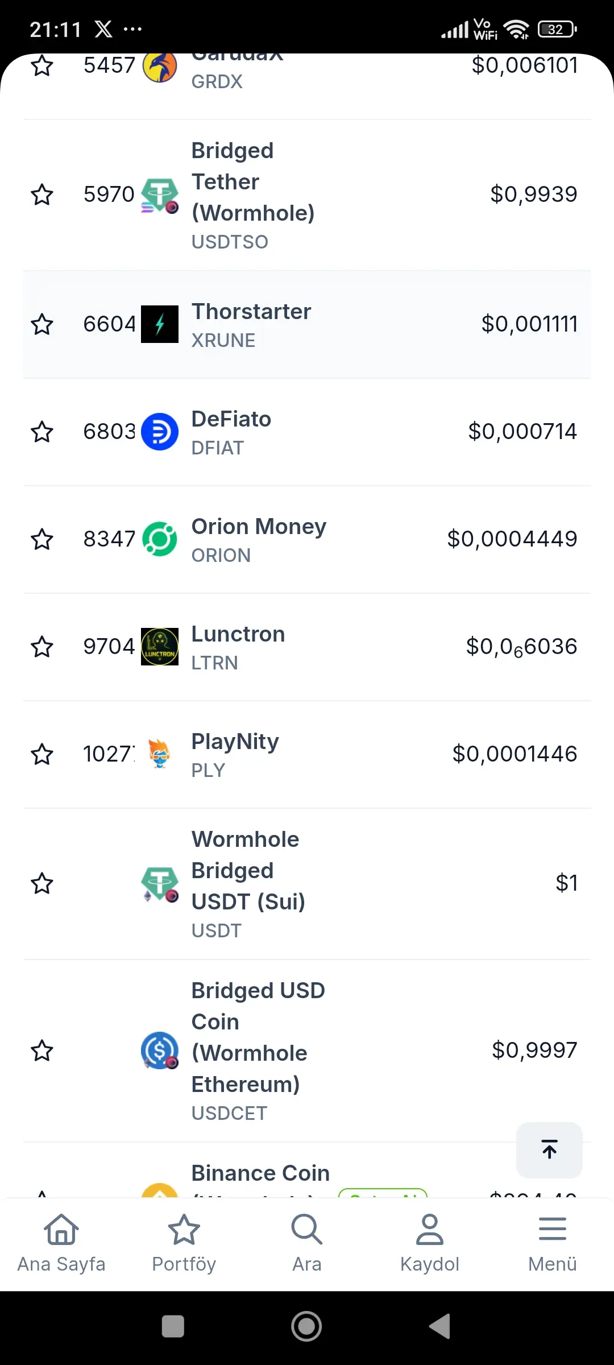Tap the scroll-to-top arrow button
Image resolution: width=614 pixels, height=1365 pixels.
point(549,1149)
